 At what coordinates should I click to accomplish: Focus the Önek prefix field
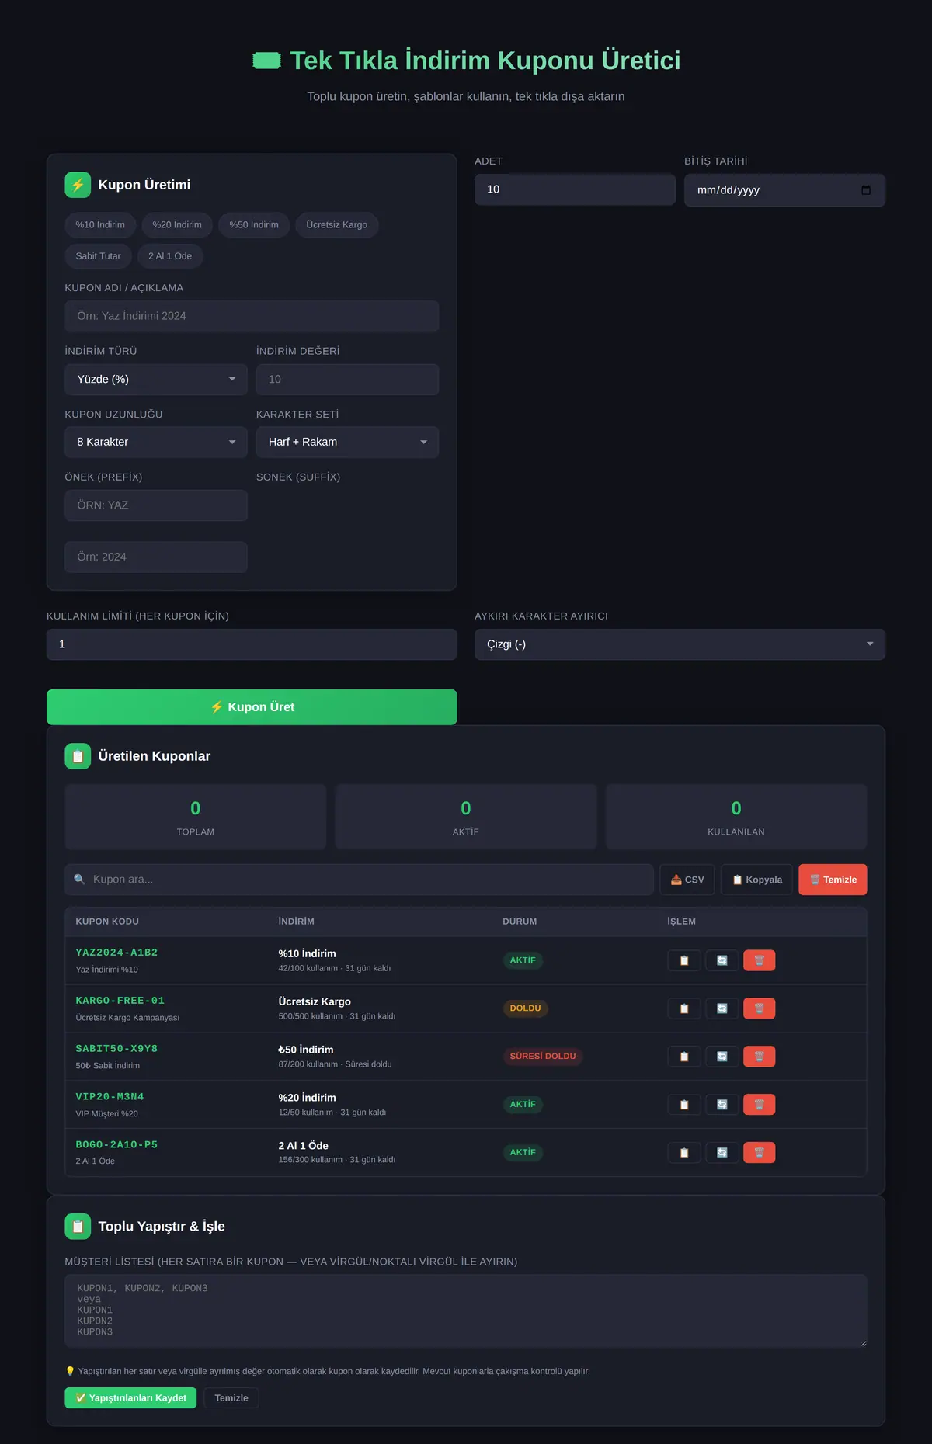156,505
